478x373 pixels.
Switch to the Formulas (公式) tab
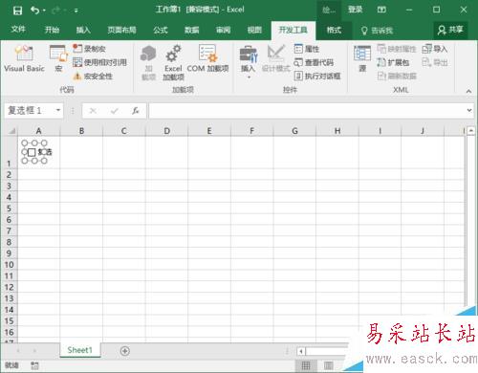coord(160,30)
